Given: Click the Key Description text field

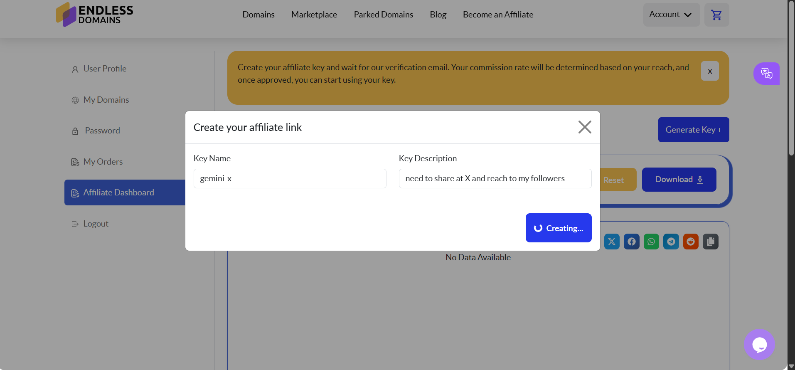Looking at the screenshot, I should (x=495, y=178).
